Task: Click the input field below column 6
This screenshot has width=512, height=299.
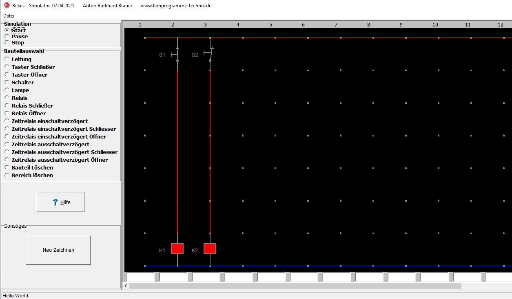Action: coord(304,277)
